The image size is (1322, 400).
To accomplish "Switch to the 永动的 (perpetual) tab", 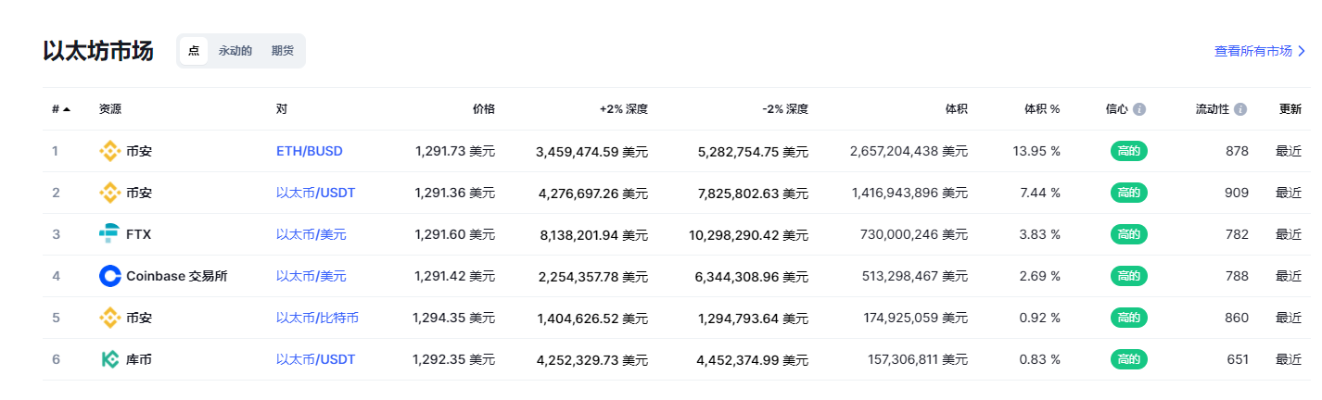I will (235, 51).
